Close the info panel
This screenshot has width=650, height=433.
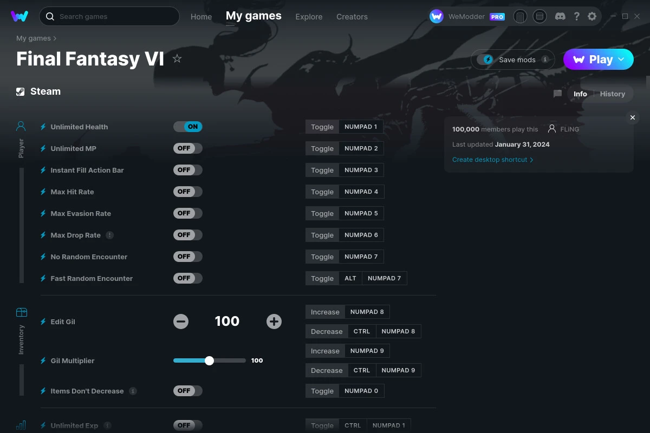632,117
